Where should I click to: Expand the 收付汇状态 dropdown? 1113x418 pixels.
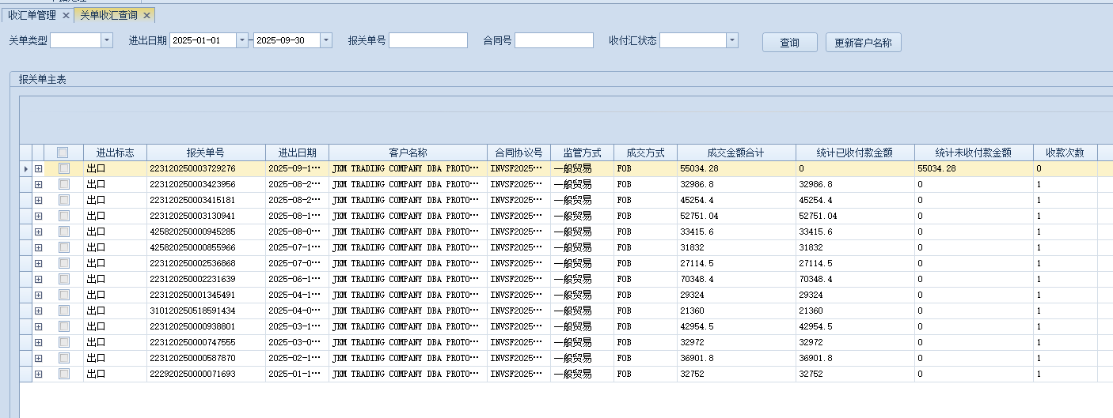tap(731, 40)
